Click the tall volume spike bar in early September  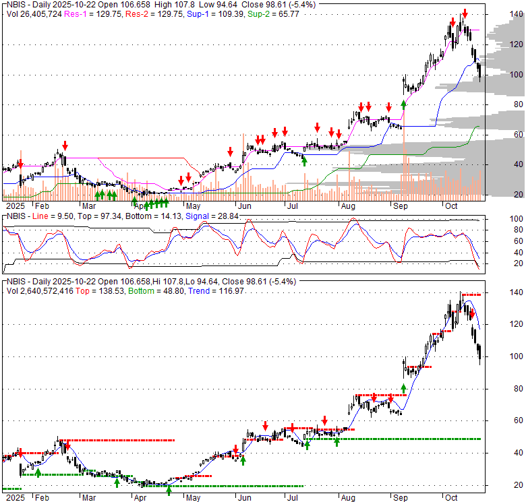[403, 162]
